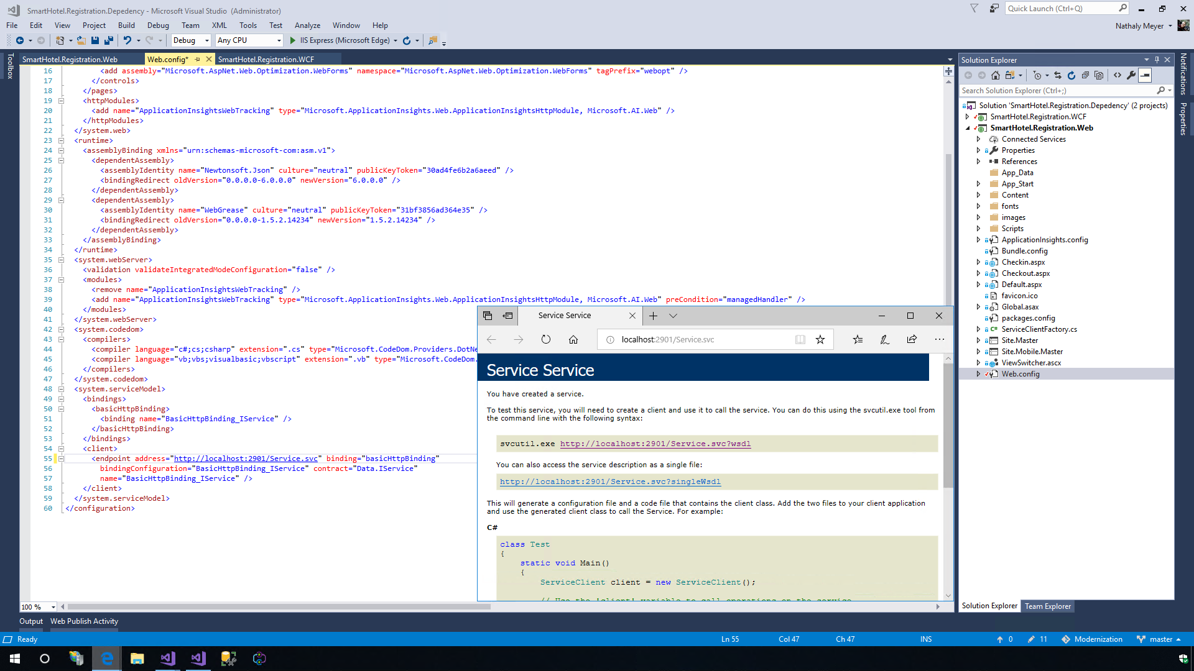
Task: Open Any CPU platform dropdown
Action: coord(279,40)
